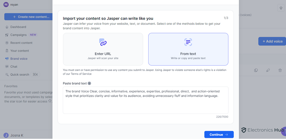The width and height of the screenshot is (286, 139).
Task: Click the RE user avatar icon
Action: click(6, 5)
